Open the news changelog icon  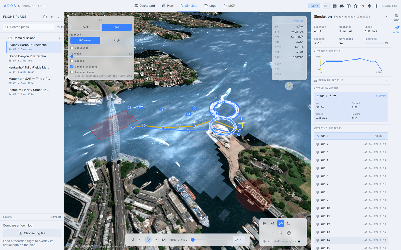click(335, 6)
